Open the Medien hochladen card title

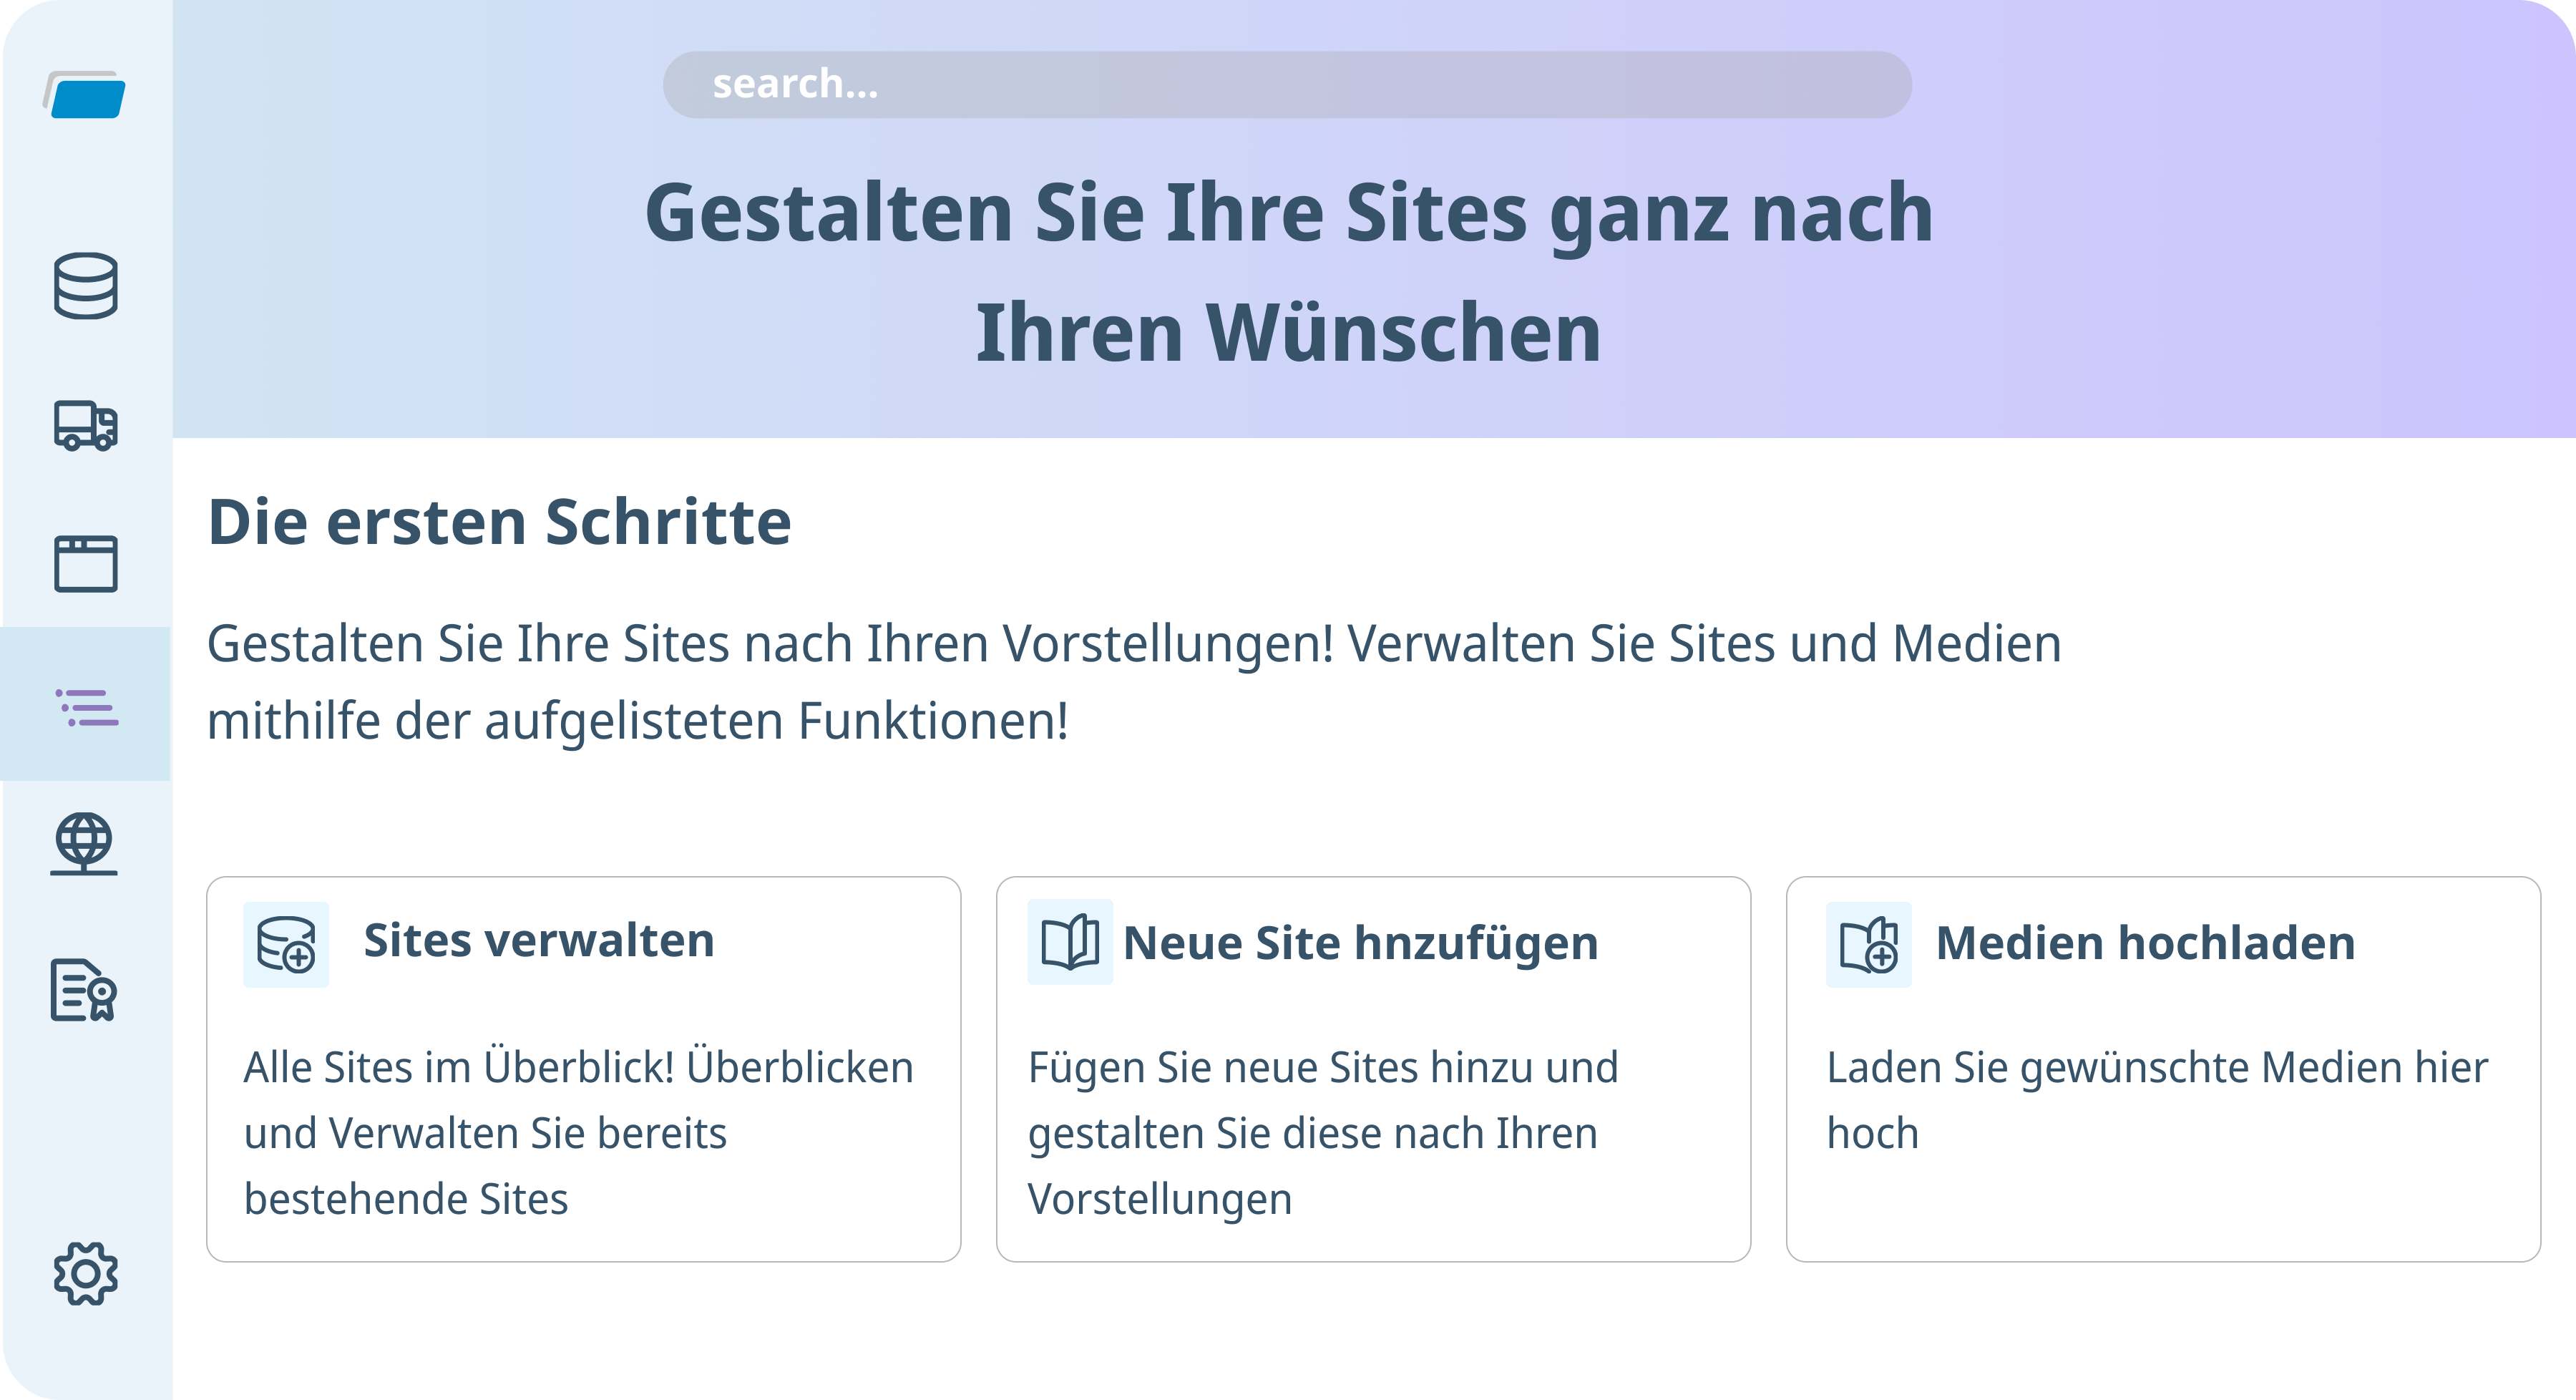tap(2146, 943)
